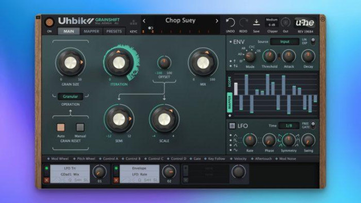Select the single up-arrow ENV trigger option

[233, 61]
